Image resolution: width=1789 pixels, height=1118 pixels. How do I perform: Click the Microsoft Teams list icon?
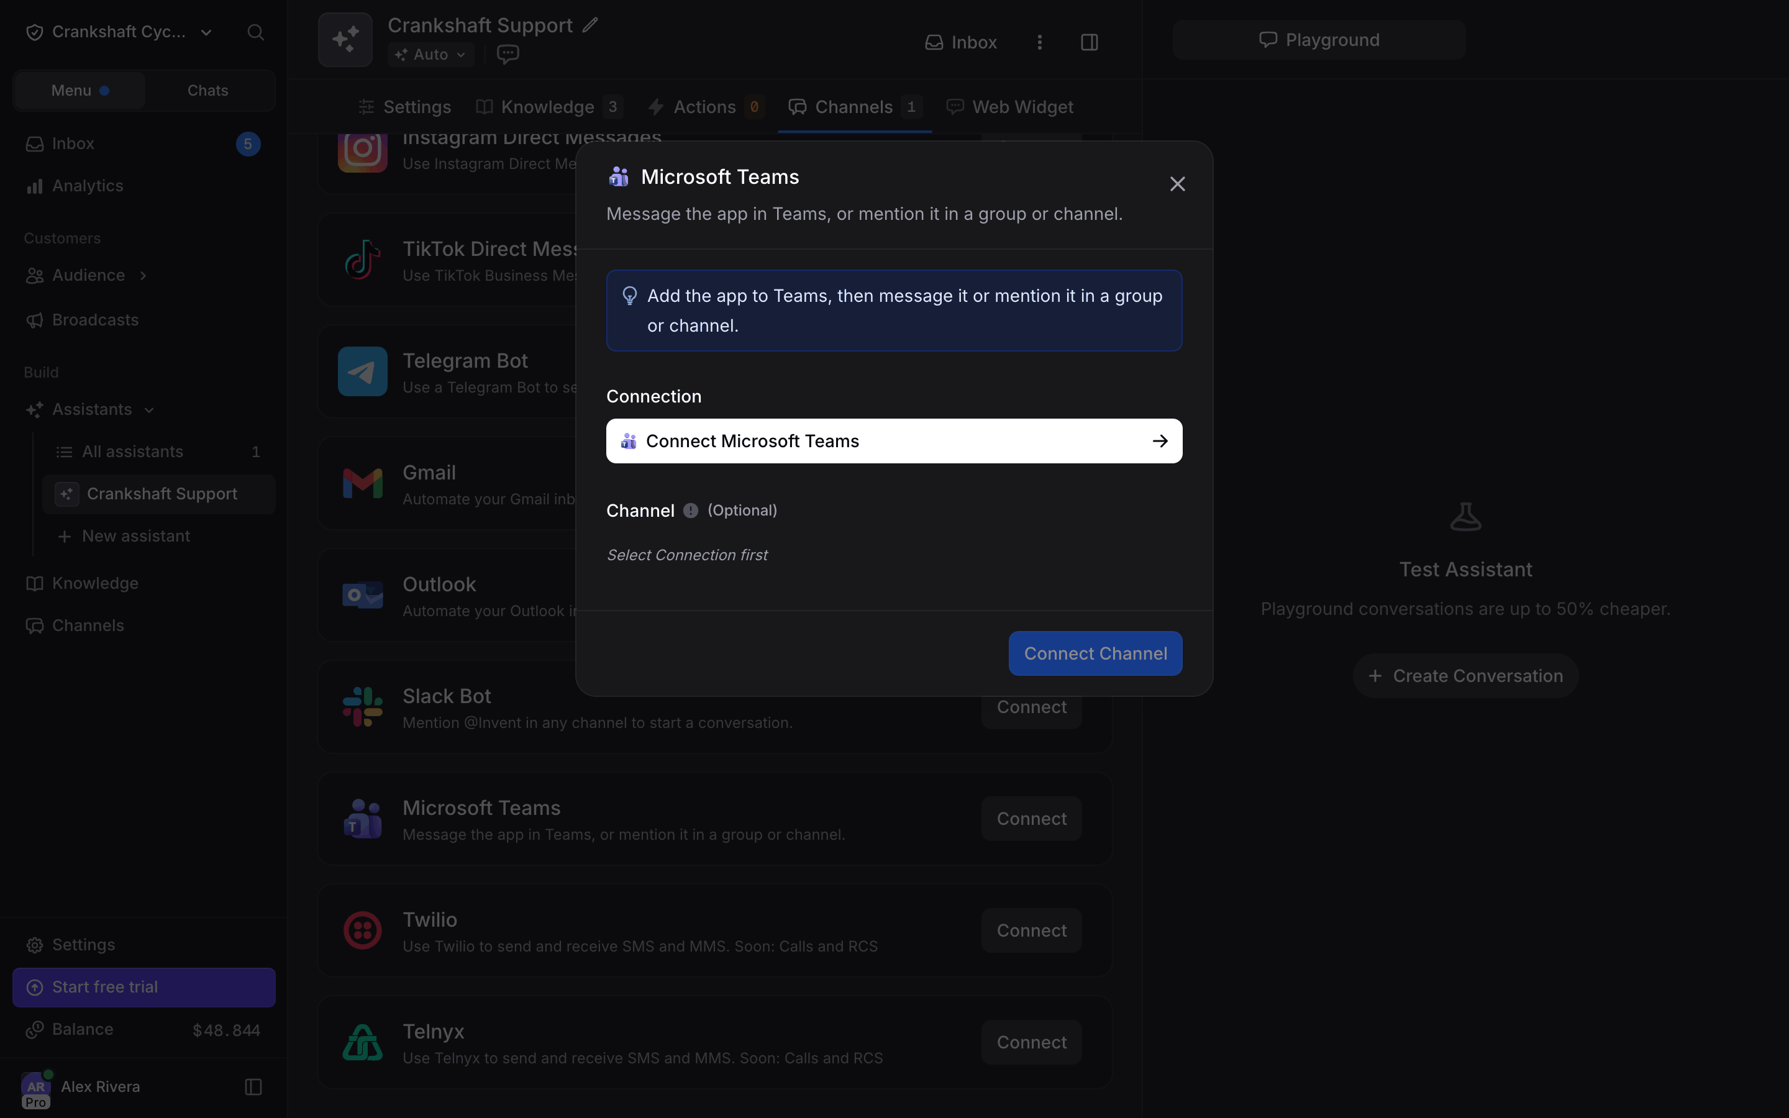[x=362, y=819]
